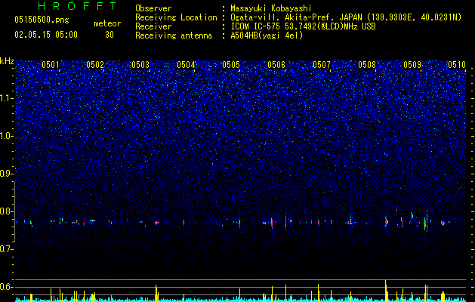Screen dimensions: 475x302
Task: Click the receiver ICOM IC-575 text
Action: tap(255, 26)
